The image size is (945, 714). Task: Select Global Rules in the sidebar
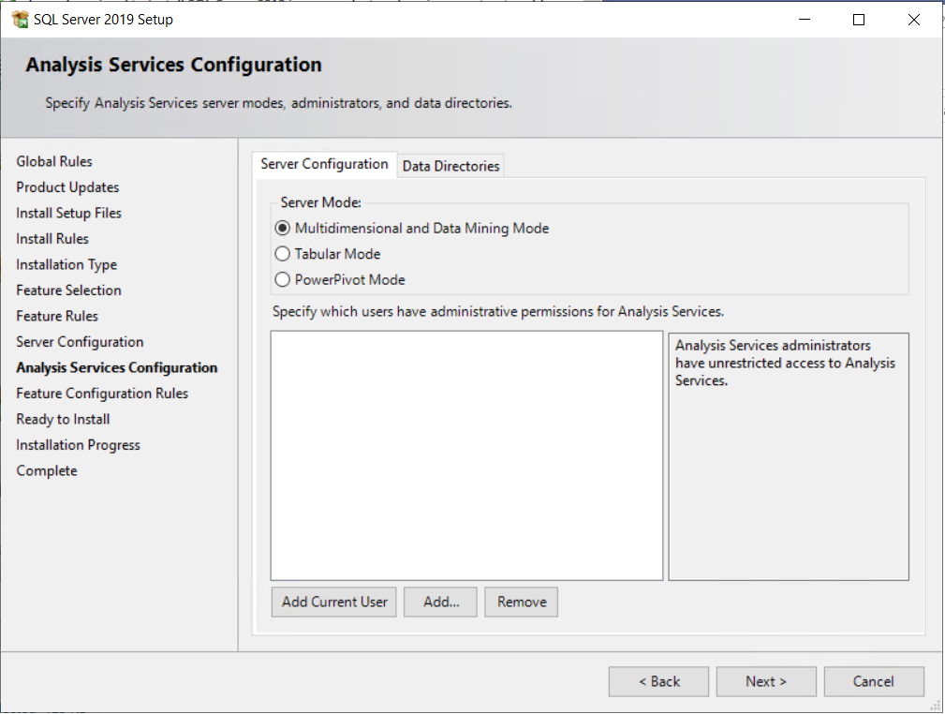pyautogui.click(x=54, y=161)
